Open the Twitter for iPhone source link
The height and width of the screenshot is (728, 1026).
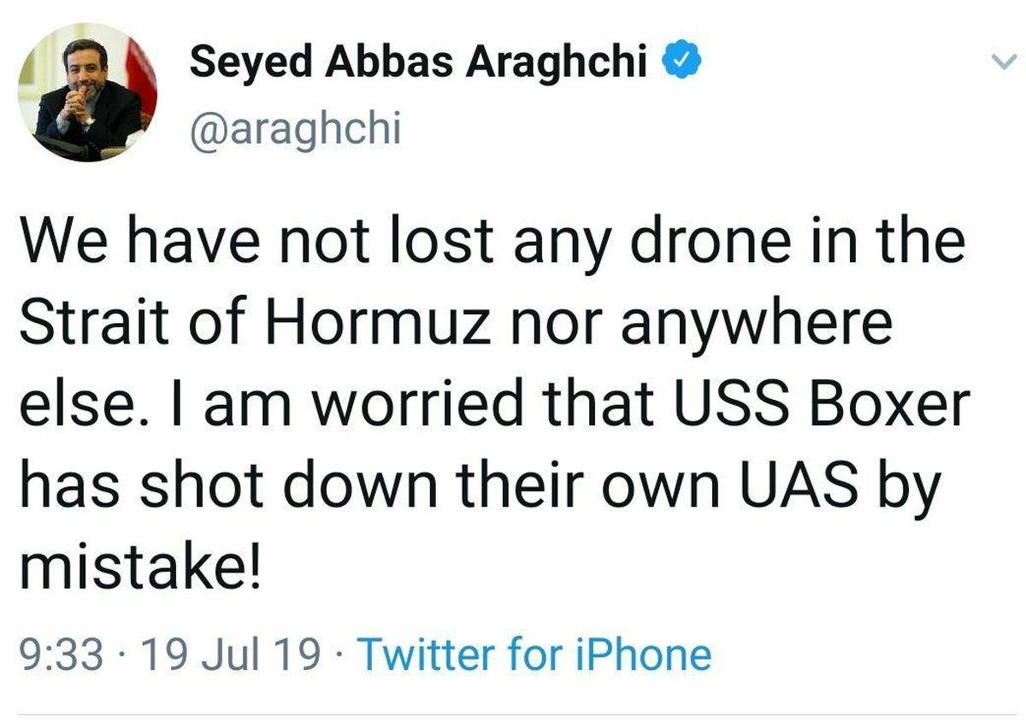point(534,655)
